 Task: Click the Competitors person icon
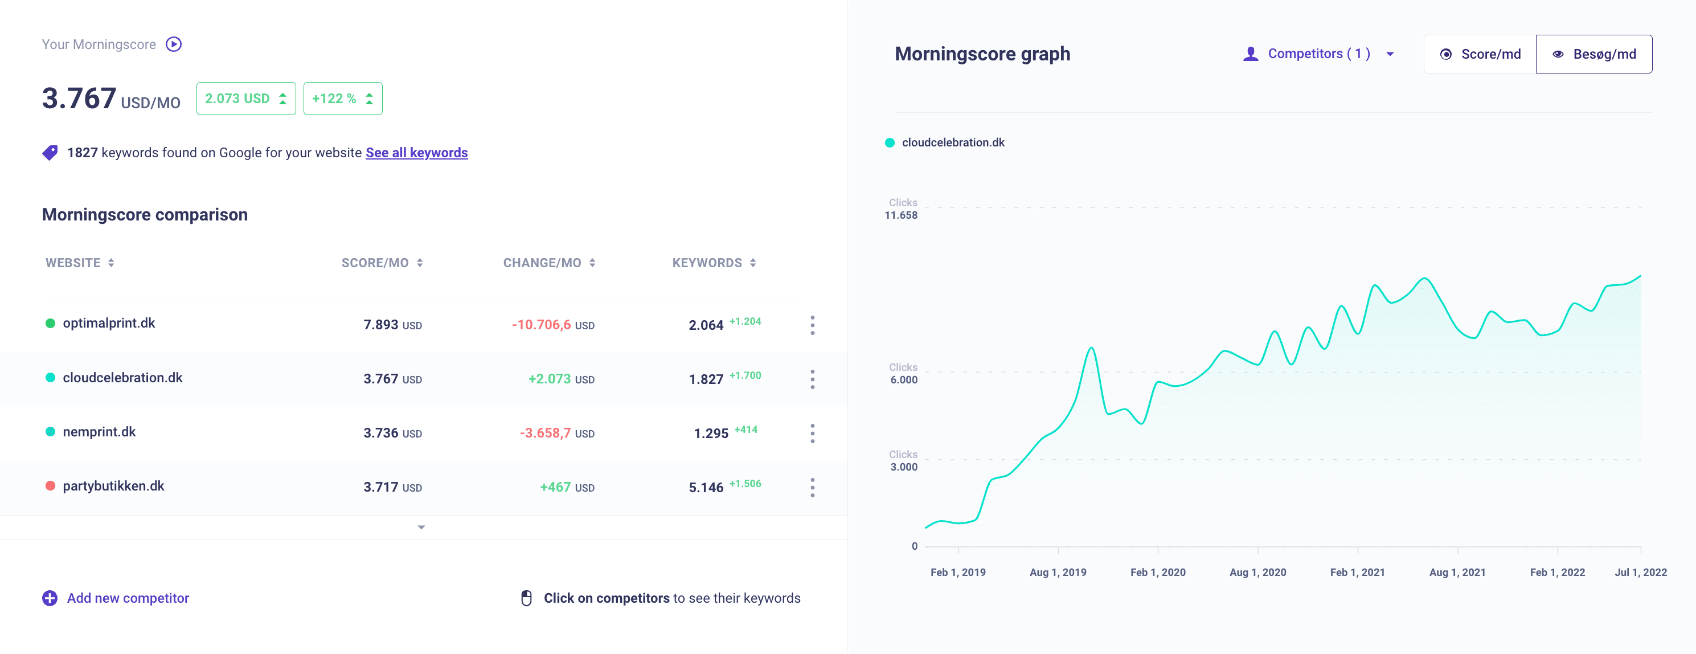coord(1250,54)
